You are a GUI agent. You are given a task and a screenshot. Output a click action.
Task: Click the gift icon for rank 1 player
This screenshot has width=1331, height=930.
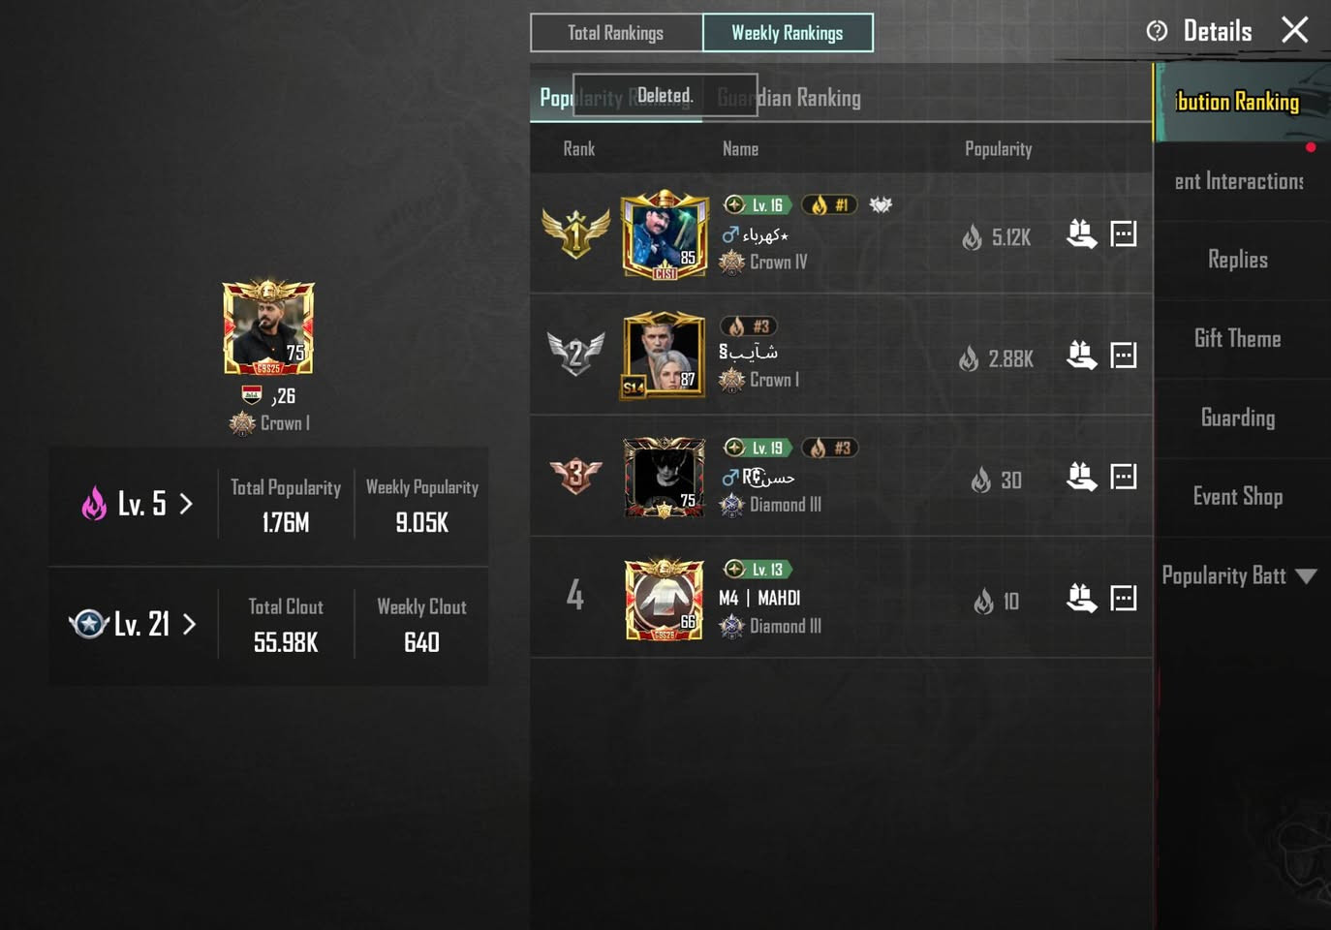[x=1081, y=234]
